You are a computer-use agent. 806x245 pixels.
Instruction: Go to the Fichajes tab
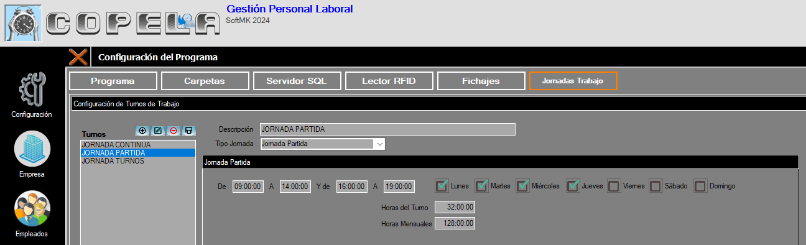[x=480, y=81]
